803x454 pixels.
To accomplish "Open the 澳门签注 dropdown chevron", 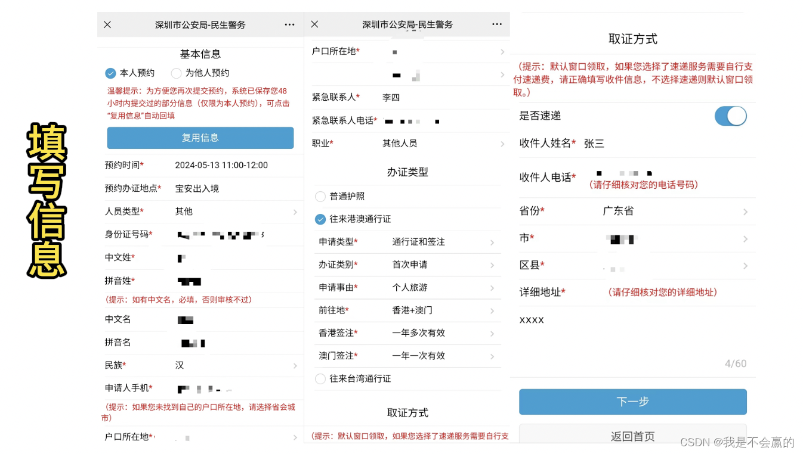I will 492,356.
